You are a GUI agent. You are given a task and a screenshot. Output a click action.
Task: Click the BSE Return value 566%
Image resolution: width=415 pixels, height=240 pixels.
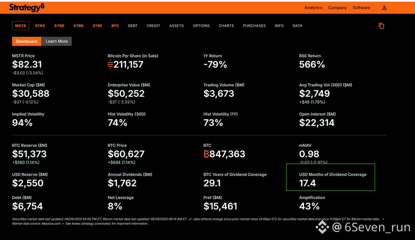coord(312,64)
